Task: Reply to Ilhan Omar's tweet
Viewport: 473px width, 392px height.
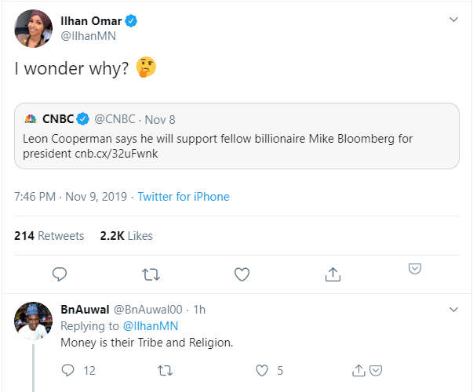Action: [x=60, y=274]
